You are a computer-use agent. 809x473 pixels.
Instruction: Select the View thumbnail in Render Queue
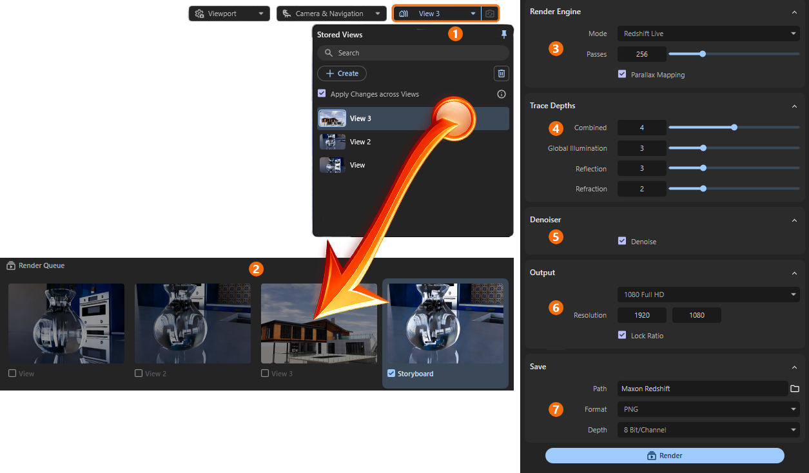66,323
